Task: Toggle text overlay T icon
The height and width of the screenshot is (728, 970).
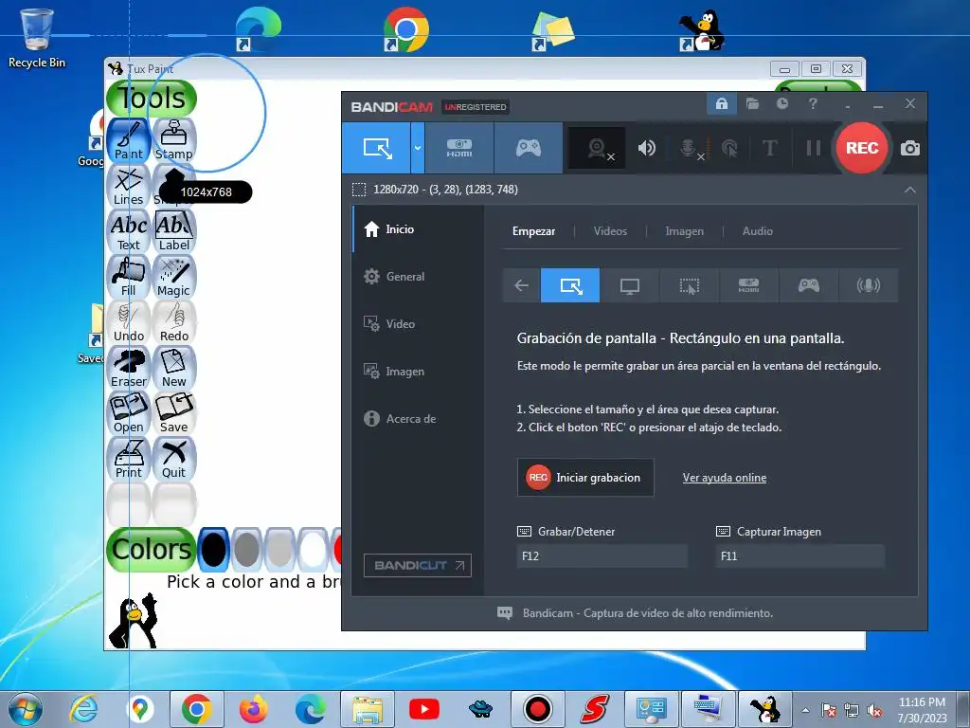Action: click(769, 148)
